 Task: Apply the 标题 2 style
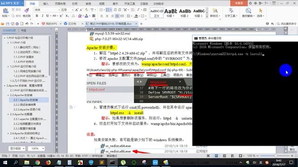pyautogui.click(x=185, y=13)
